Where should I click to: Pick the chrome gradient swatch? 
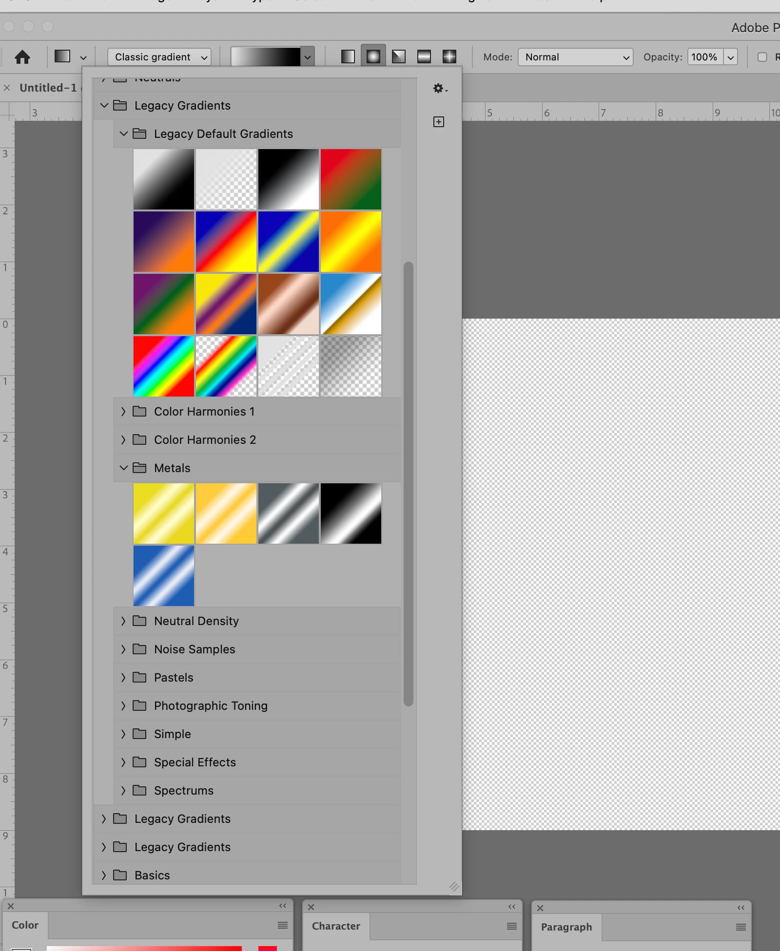click(x=351, y=304)
